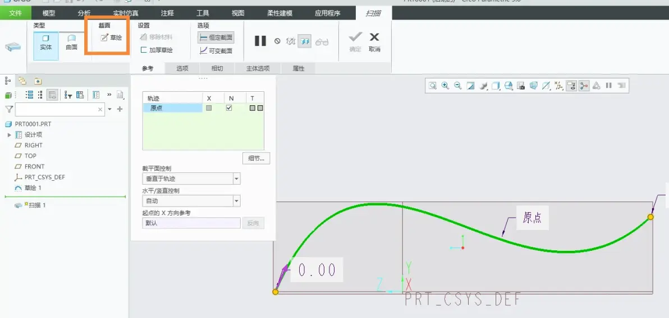Screen dimensions: 669x318
Task: Click the 草绘 sketch section icon
Action: point(111,38)
